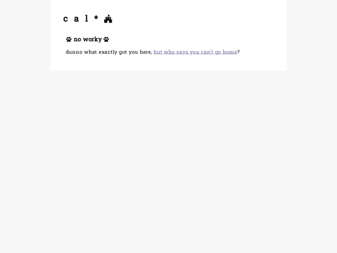Image resolution: width=337 pixels, height=253 pixels.
Task: Click the letter "a" in the logo
Action: [x=76, y=19]
